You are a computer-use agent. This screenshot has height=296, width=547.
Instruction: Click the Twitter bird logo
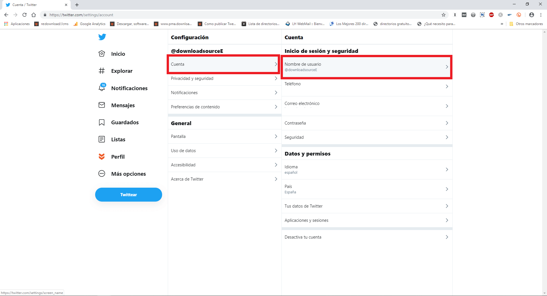(102, 37)
